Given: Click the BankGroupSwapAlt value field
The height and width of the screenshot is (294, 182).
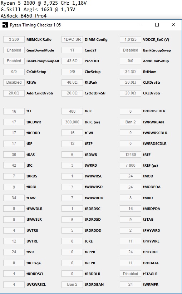Looking at the screenshot, I should pos(14,61).
